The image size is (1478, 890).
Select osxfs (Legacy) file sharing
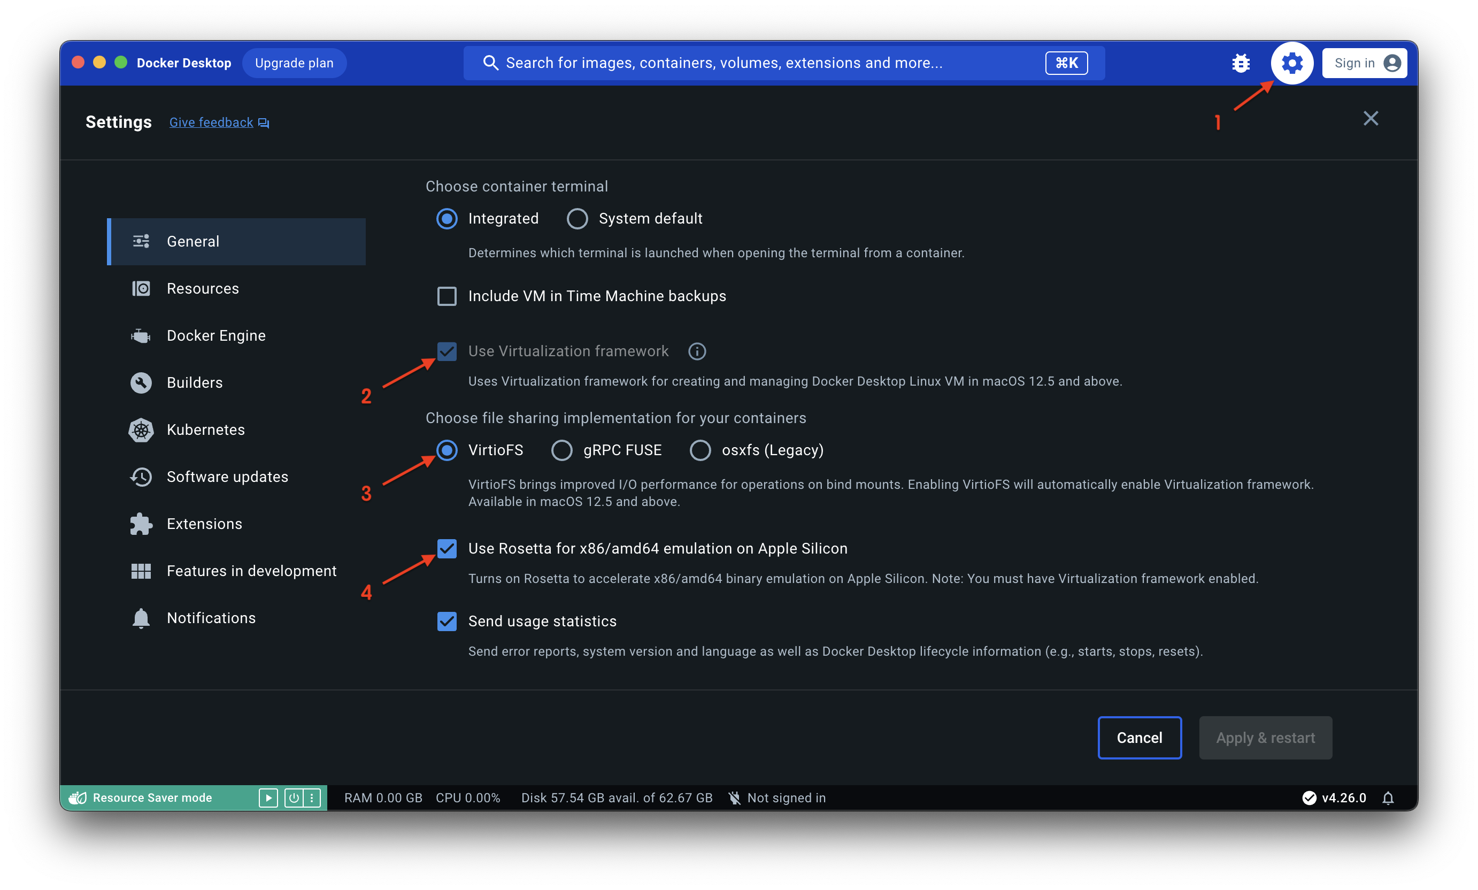click(700, 450)
